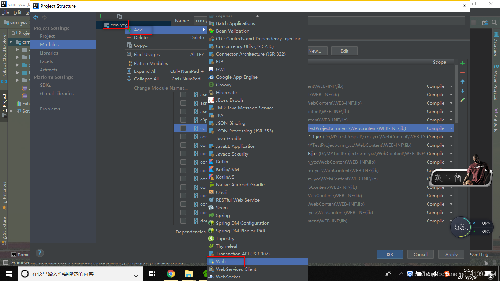The image size is (500, 281).
Task: Choose Expand All in the context menu
Action: click(x=167, y=71)
